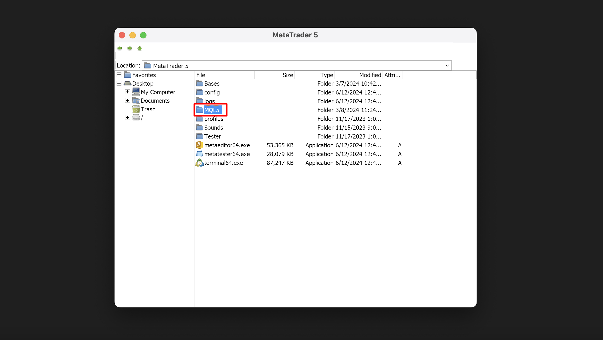Expand the Documents tree node
The width and height of the screenshot is (603, 340).
click(128, 100)
